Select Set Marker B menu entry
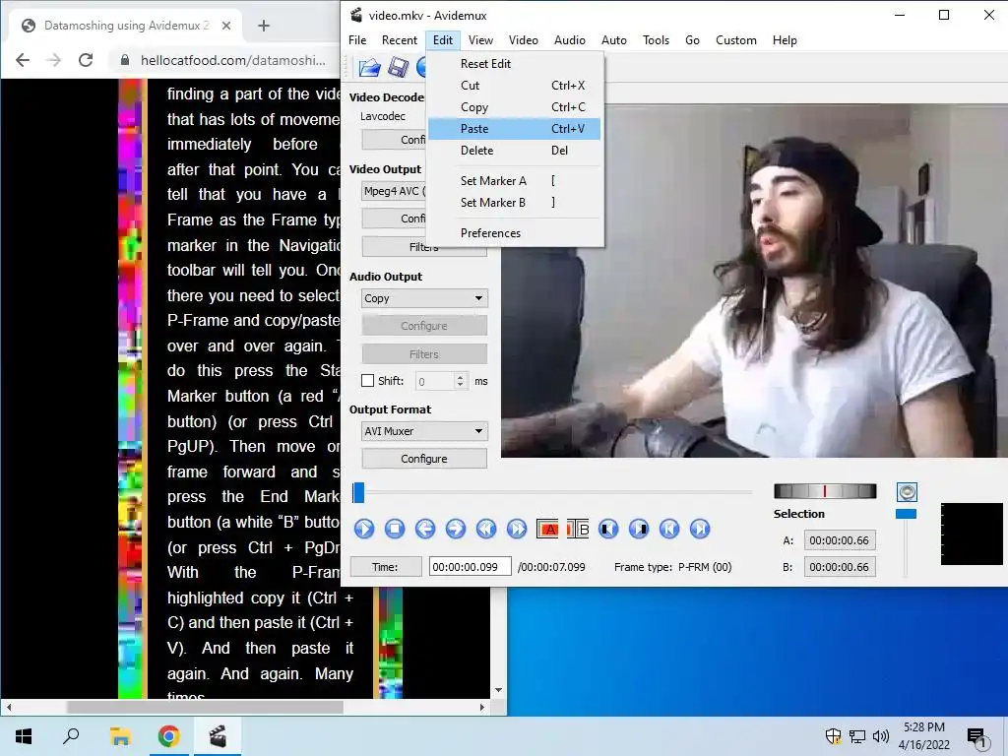This screenshot has width=1008, height=756. pyautogui.click(x=514, y=203)
